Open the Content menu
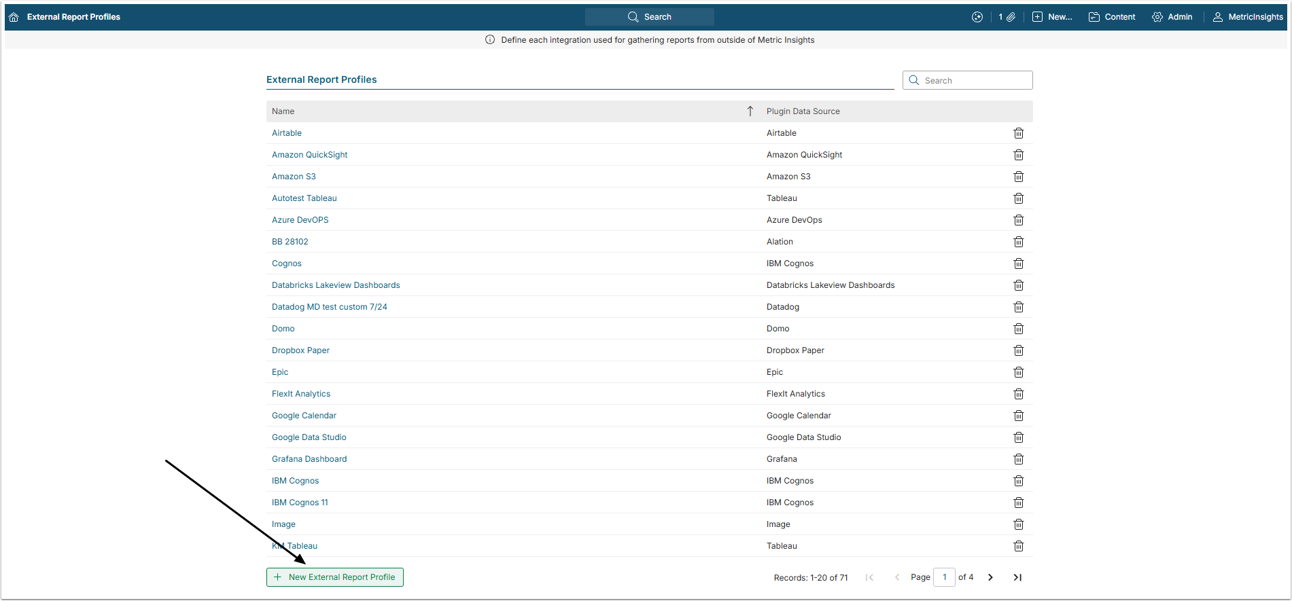1292x601 pixels. coord(1112,17)
